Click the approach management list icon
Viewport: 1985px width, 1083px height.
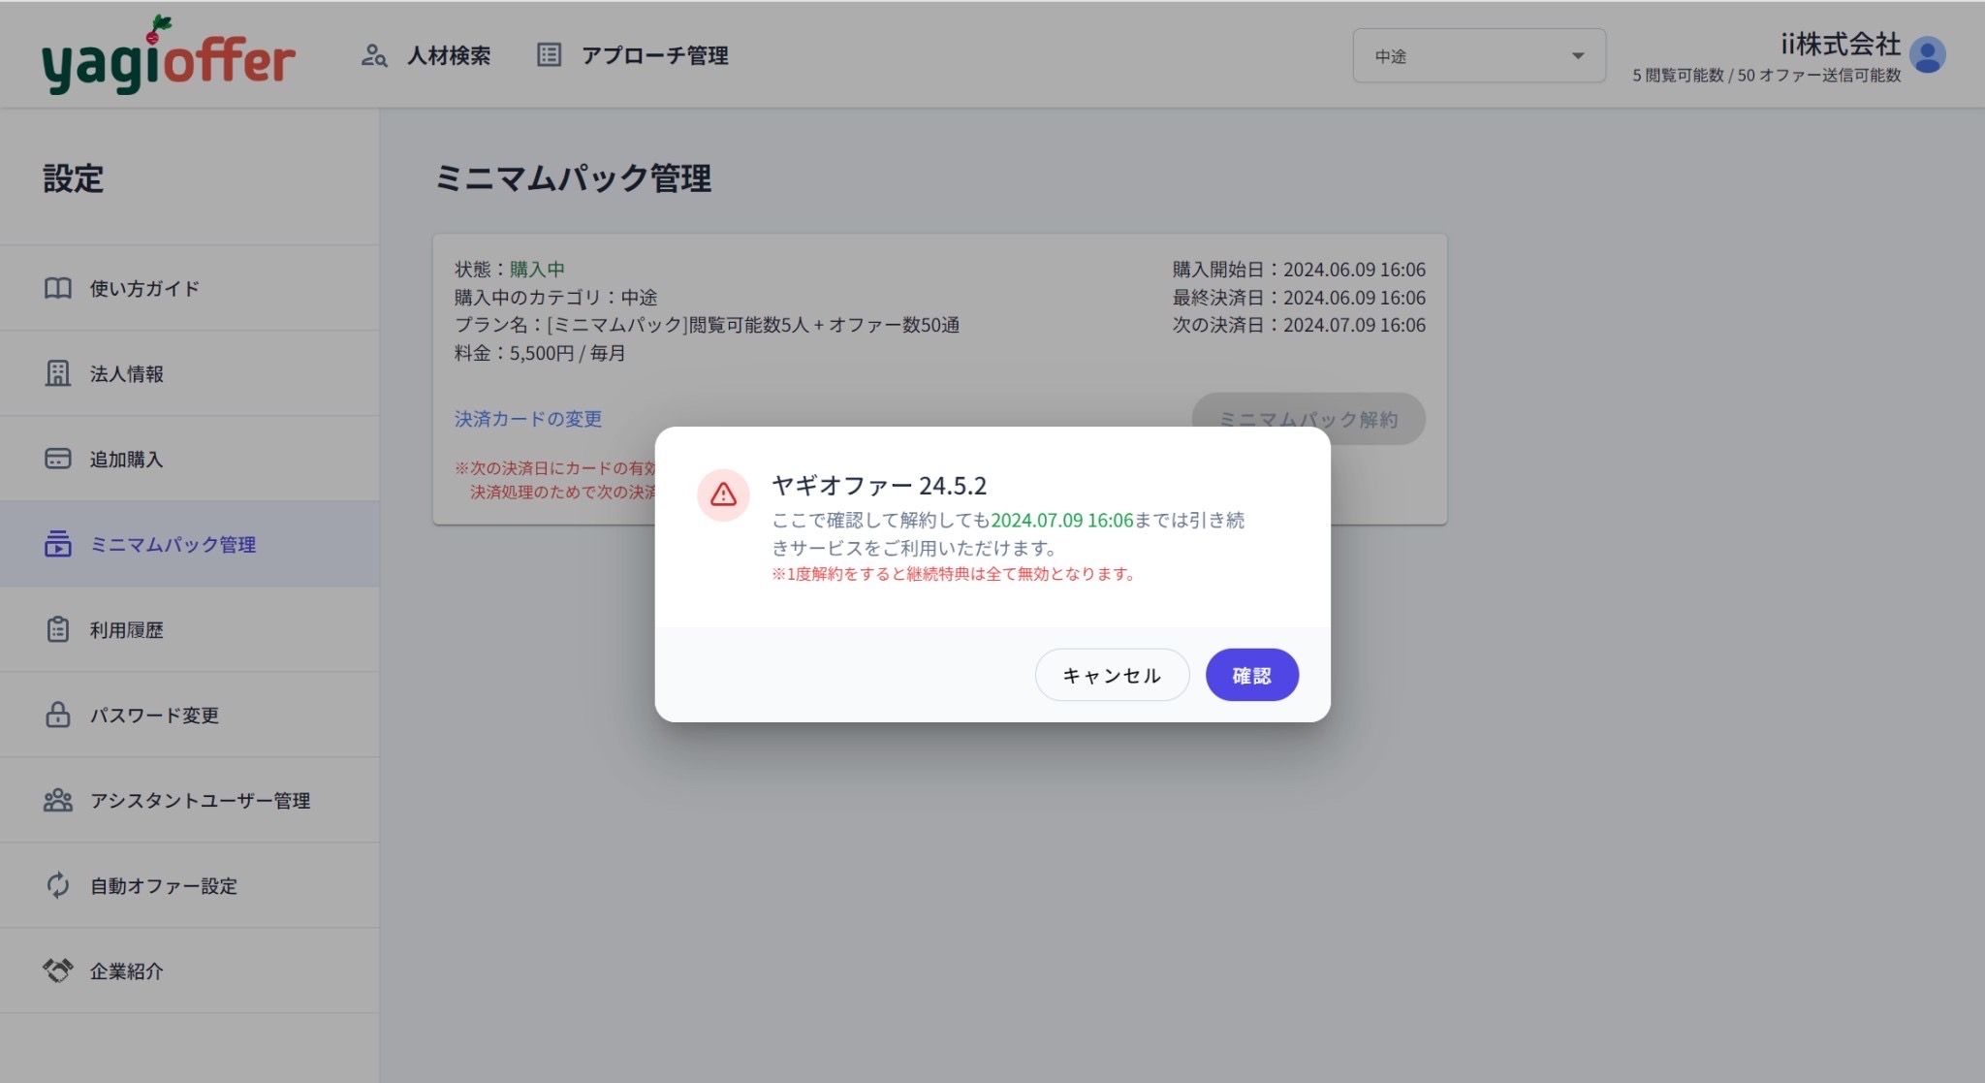[549, 55]
